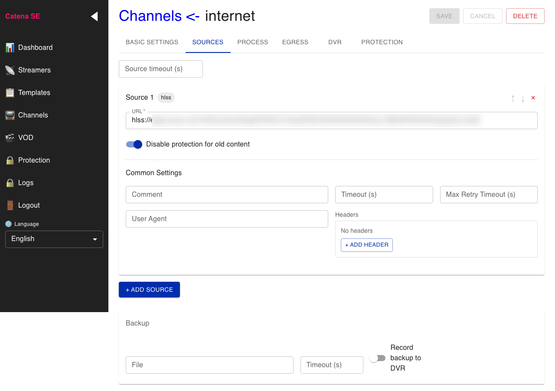
Task: Click inside the User Agent field
Action: click(x=227, y=219)
